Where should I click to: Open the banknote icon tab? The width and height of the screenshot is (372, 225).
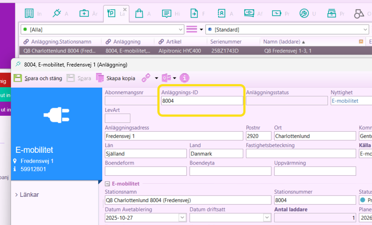point(249,14)
